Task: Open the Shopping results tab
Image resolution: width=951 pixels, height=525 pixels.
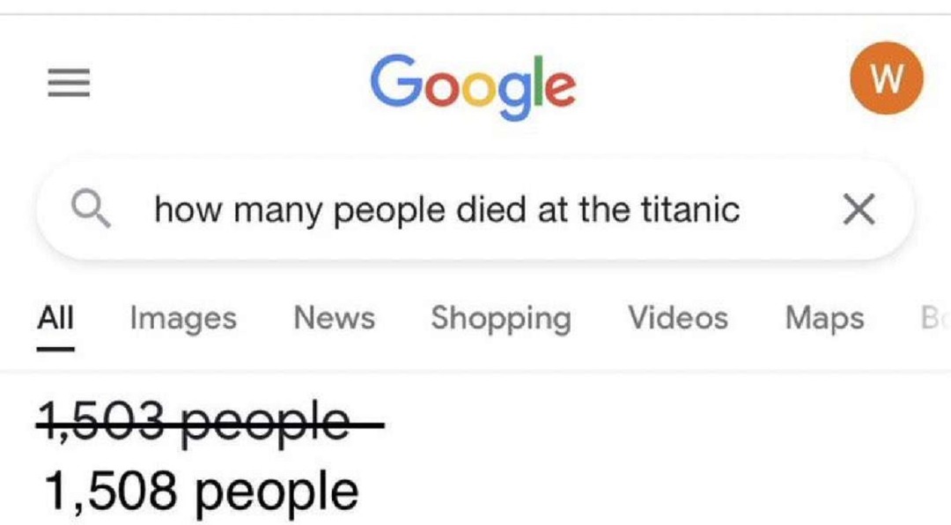Action: (500, 317)
